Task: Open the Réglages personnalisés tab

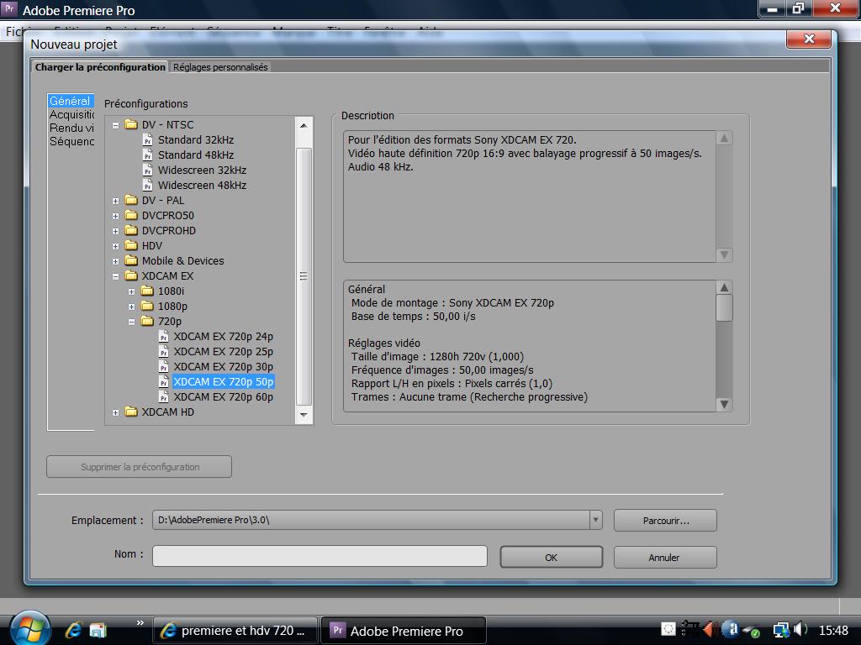Action: tap(220, 67)
